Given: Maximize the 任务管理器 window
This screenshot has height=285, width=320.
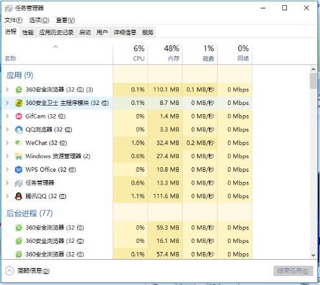Looking at the screenshot, I should (284, 8).
